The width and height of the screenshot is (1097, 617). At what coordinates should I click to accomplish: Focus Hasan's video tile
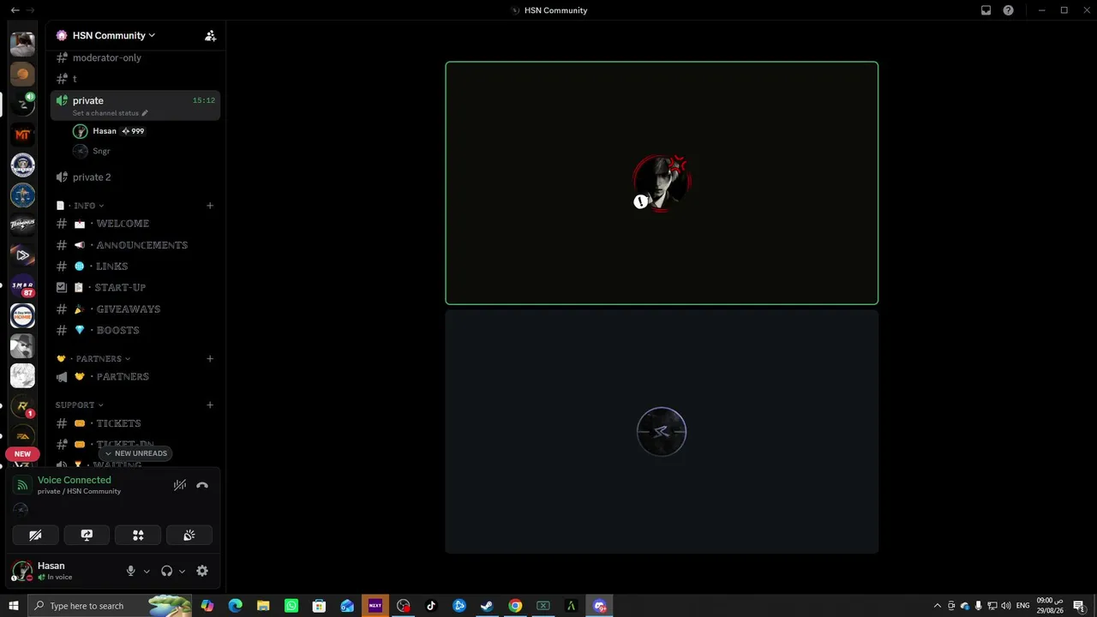point(662,183)
